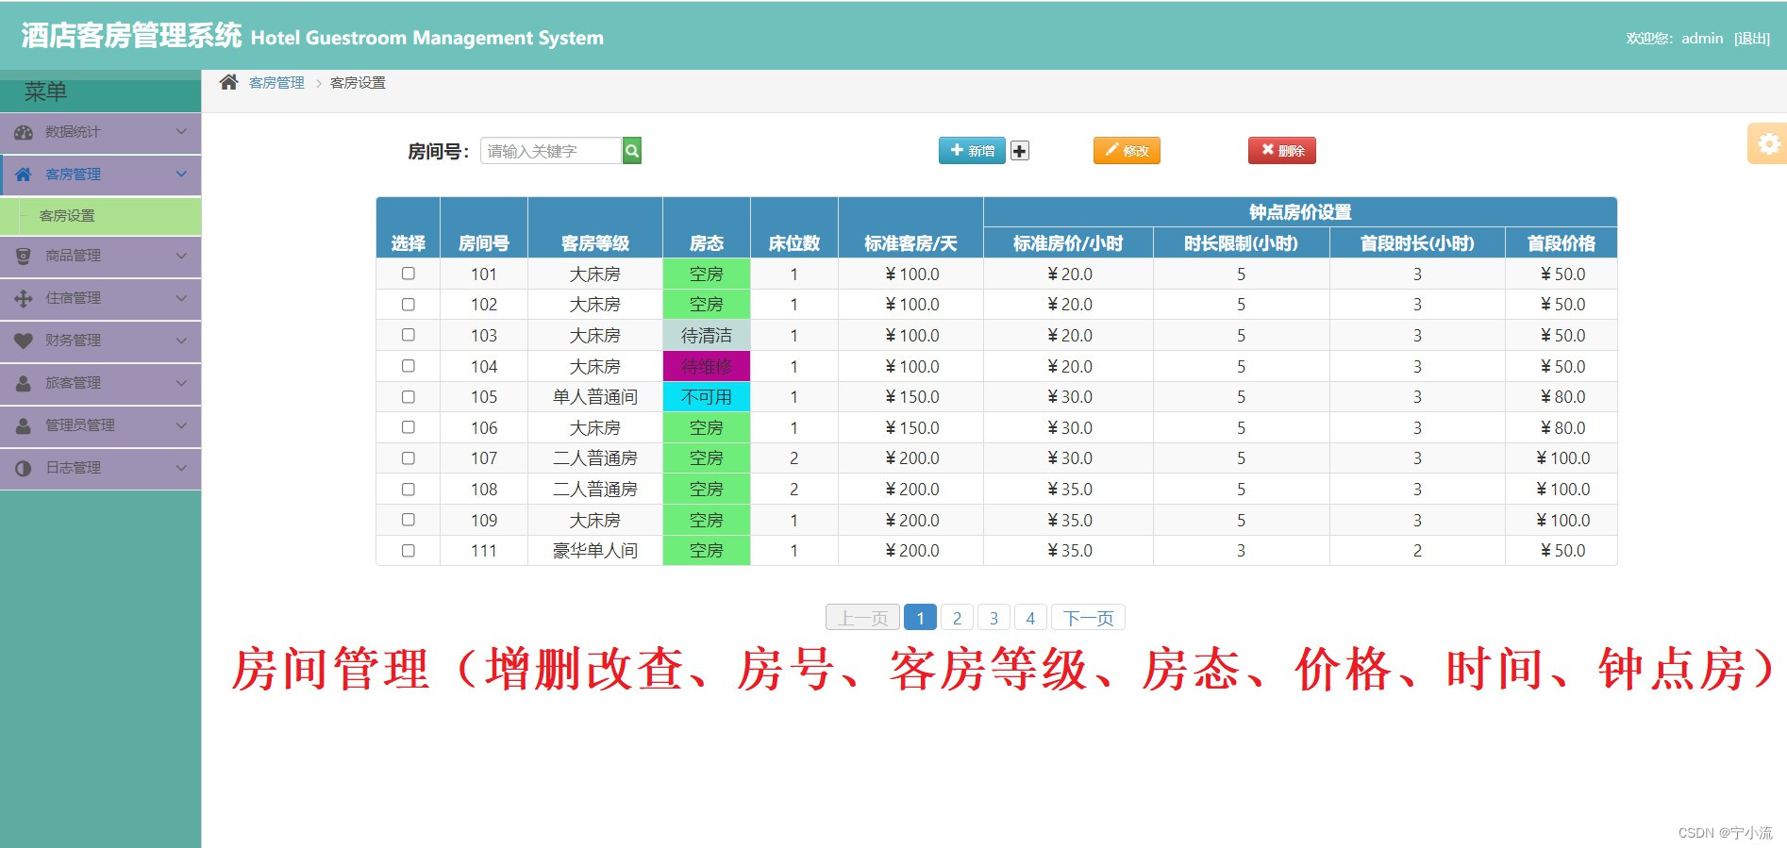
Task: Click 待维修 status cell of room 104
Action: click(x=707, y=366)
